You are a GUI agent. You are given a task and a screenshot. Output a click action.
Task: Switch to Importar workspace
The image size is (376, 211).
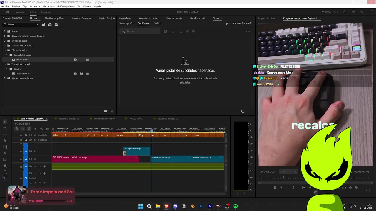tap(21, 12)
